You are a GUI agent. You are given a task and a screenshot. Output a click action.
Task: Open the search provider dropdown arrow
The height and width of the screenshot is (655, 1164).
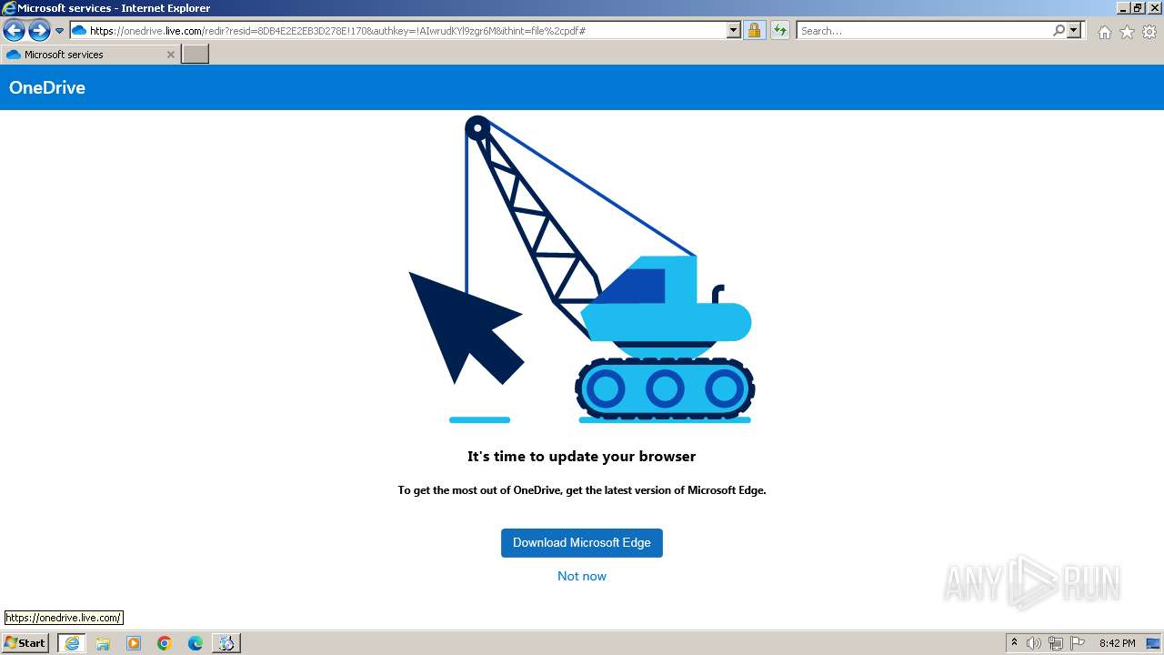coord(1074,30)
